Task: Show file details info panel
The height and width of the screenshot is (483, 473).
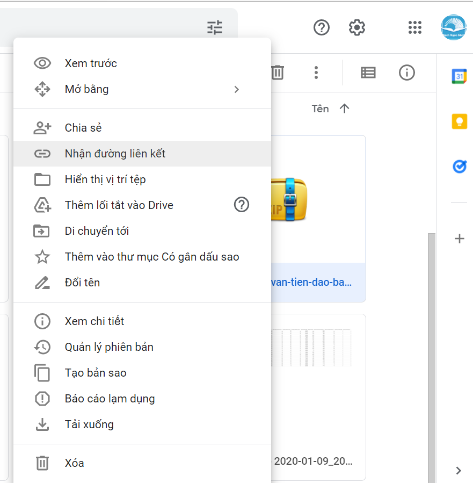Action: pyautogui.click(x=406, y=73)
